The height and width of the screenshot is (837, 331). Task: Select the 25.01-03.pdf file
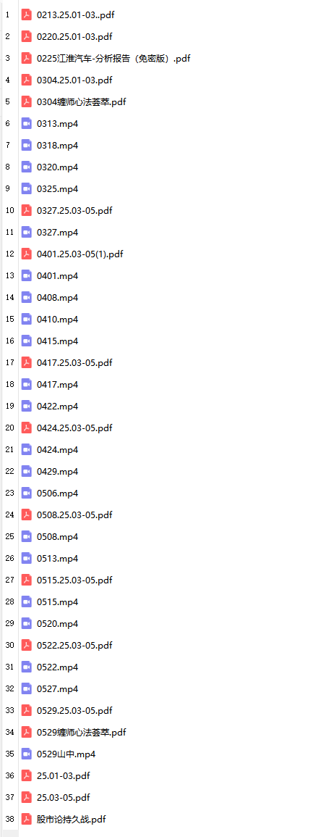64,775
